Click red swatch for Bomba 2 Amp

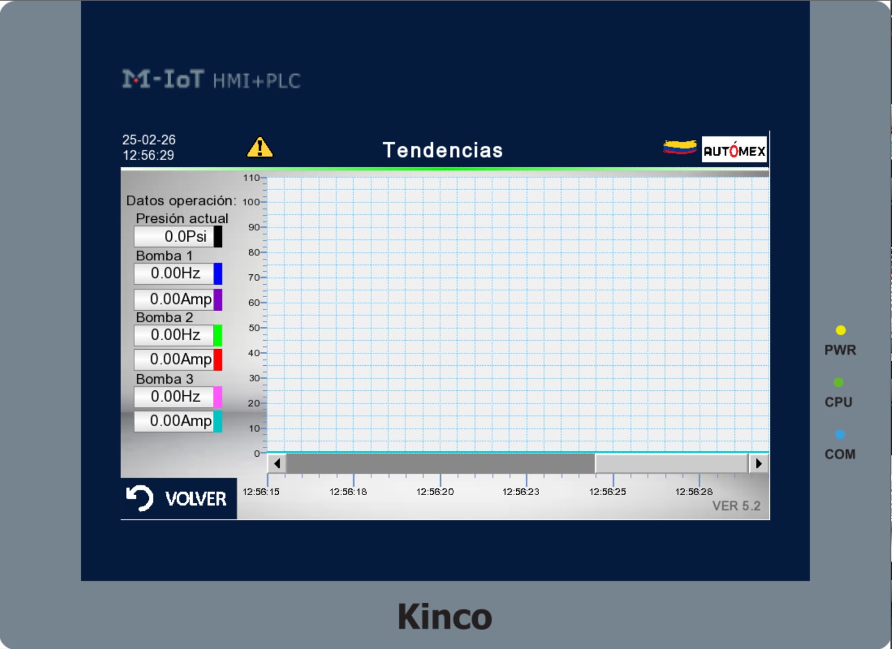pyautogui.click(x=218, y=360)
